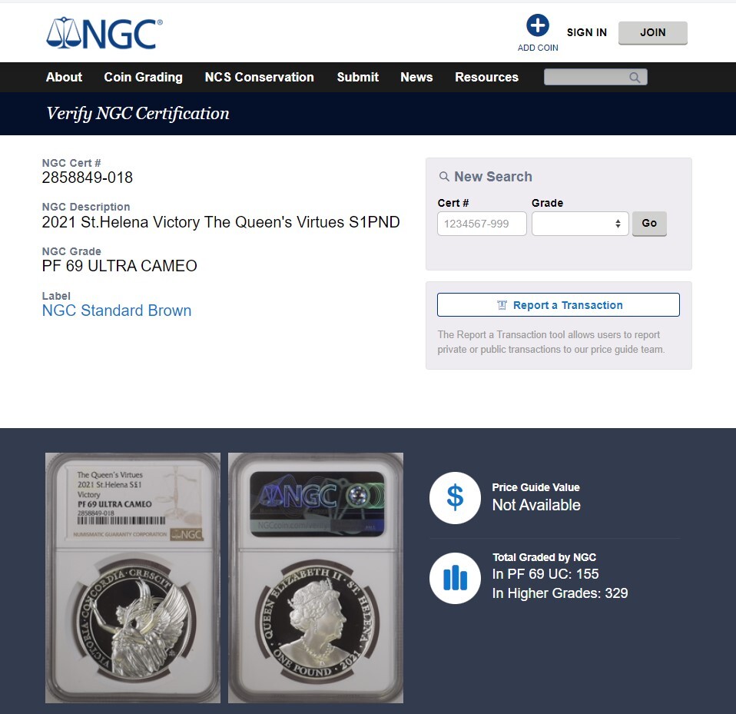
Task: Click the bar chart Total Graded icon
Action: [455, 578]
